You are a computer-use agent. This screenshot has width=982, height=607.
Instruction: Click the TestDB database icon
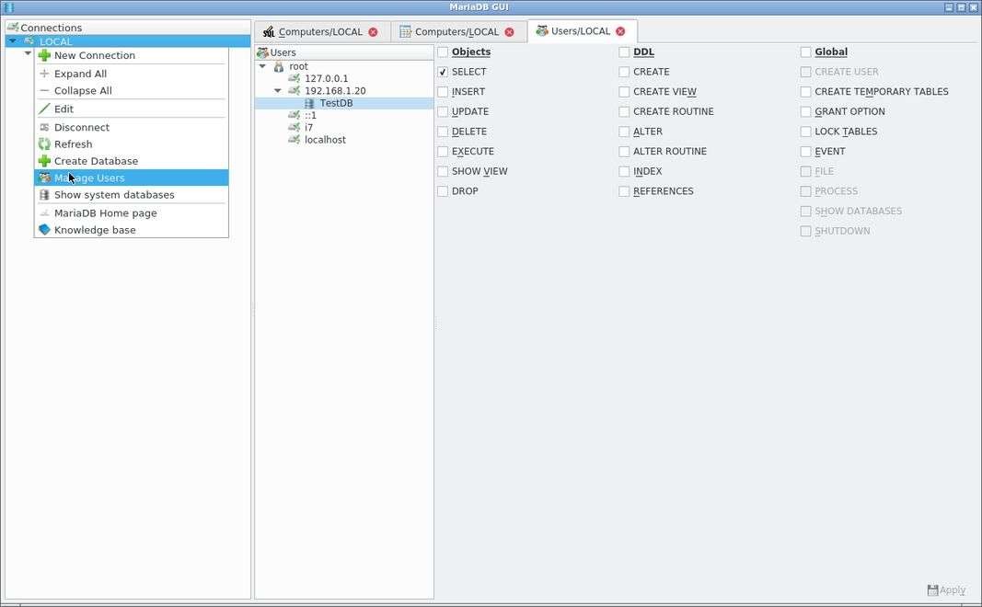309,104
